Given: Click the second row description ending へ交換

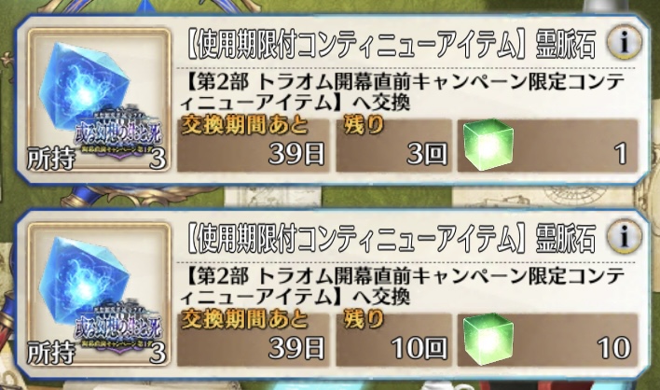Looking at the screenshot, I should pos(402,286).
